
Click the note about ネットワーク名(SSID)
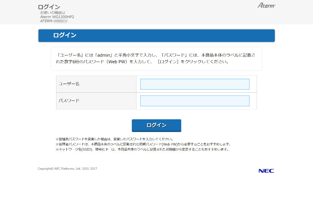[x=142, y=149]
